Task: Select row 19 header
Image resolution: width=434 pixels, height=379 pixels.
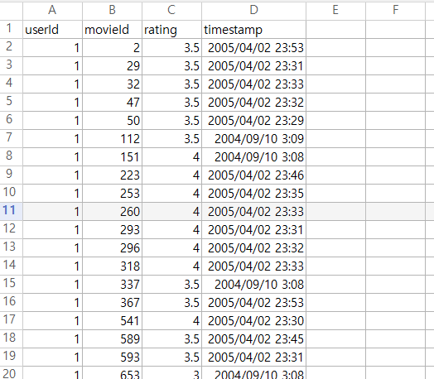Action: (x=11, y=357)
